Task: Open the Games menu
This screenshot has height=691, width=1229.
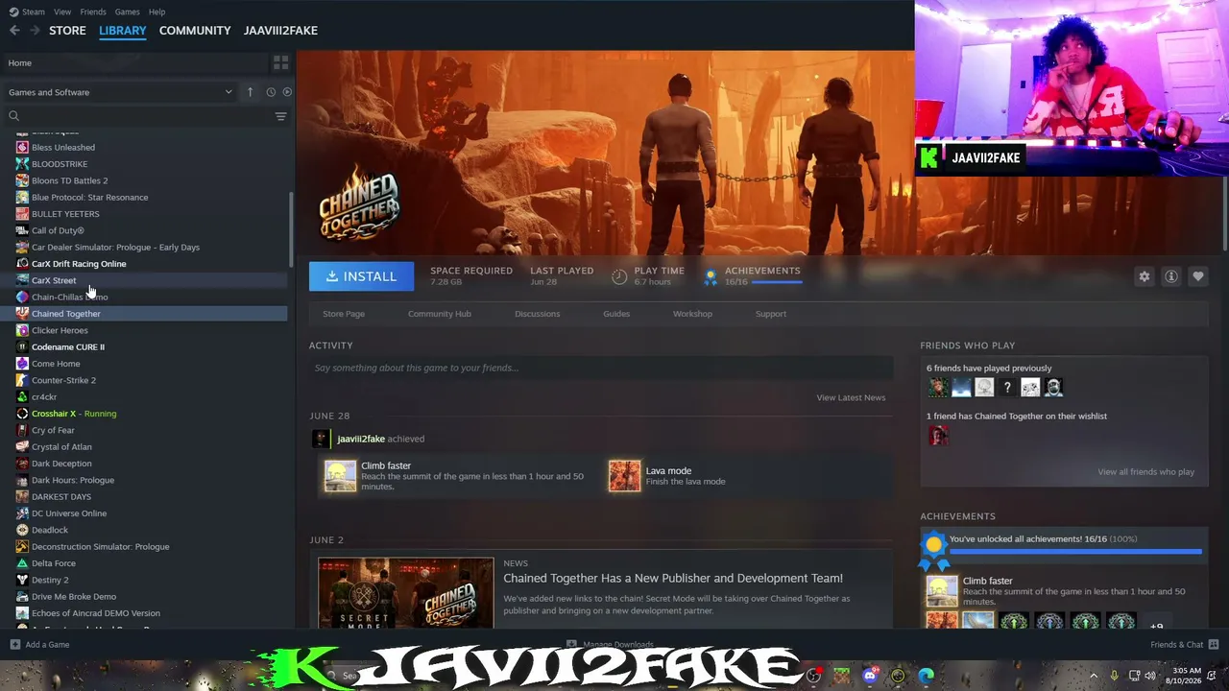Action: pos(127,12)
